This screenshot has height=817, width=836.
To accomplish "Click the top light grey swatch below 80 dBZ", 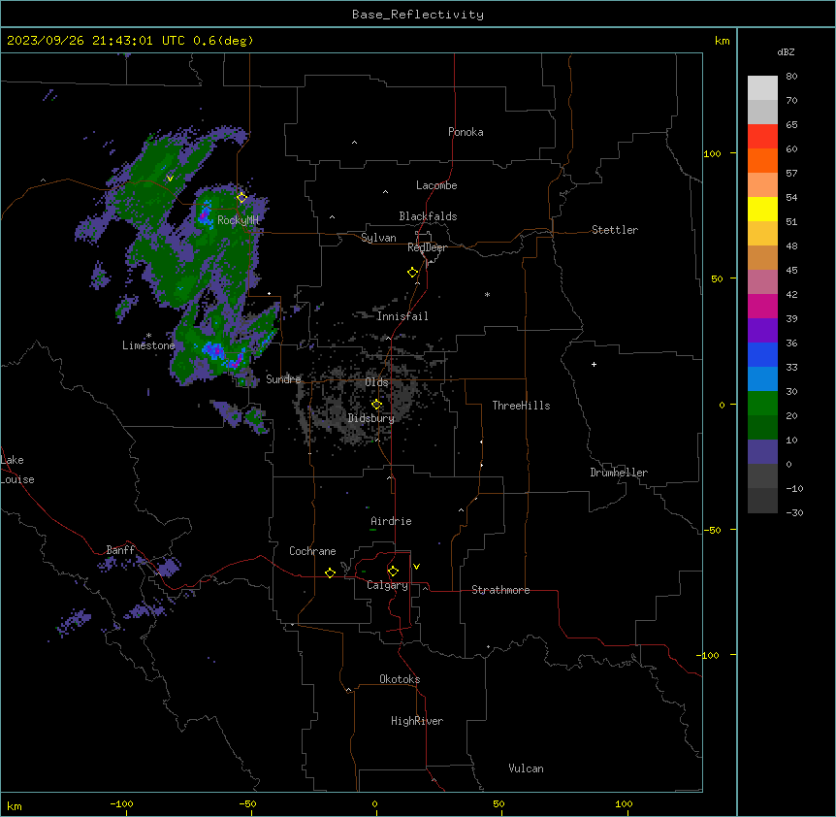I will [762, 88].
